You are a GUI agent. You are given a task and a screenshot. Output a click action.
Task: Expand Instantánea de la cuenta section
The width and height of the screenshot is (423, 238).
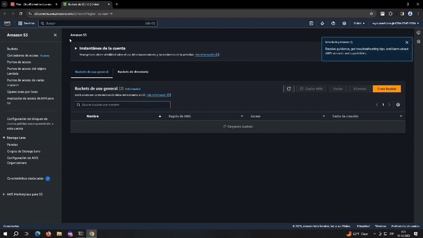click(x=76, y=48)
